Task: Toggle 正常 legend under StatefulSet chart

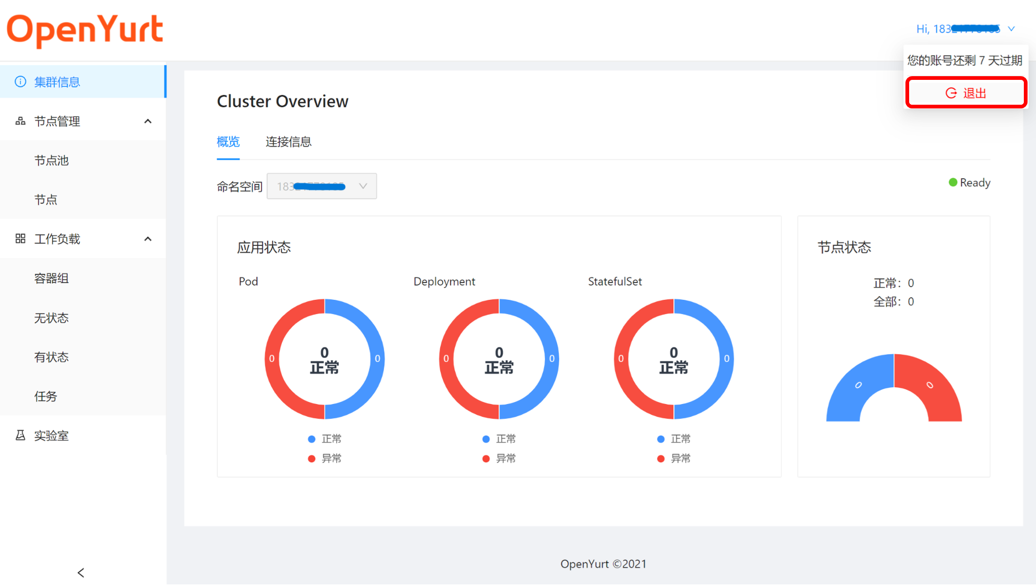Action: tap(674, 439)
